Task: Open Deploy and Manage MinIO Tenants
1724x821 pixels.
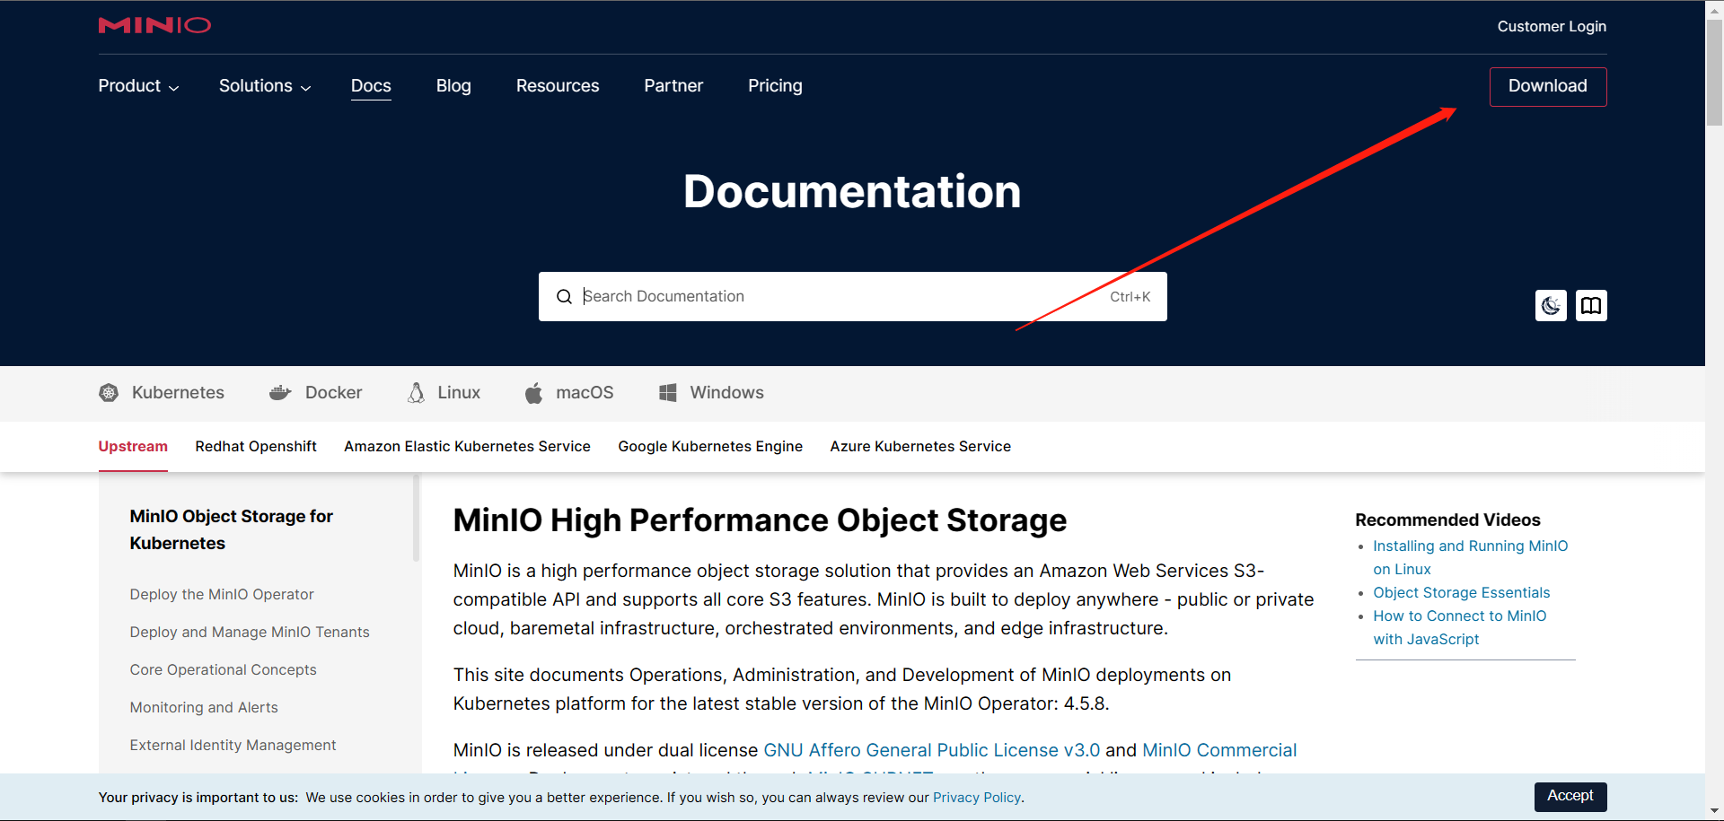Action: tap(250, 633)
